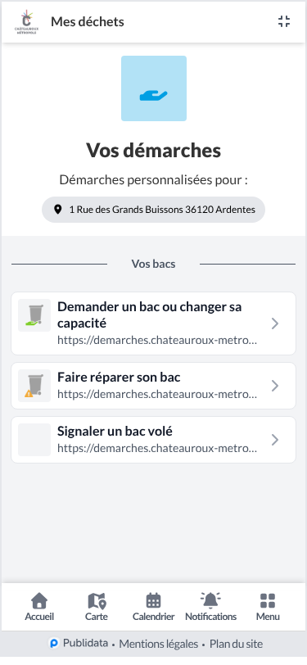The image size is (307, 665).
Task: Exit fullscreen using the collapse icon
Action: [284, 21]
